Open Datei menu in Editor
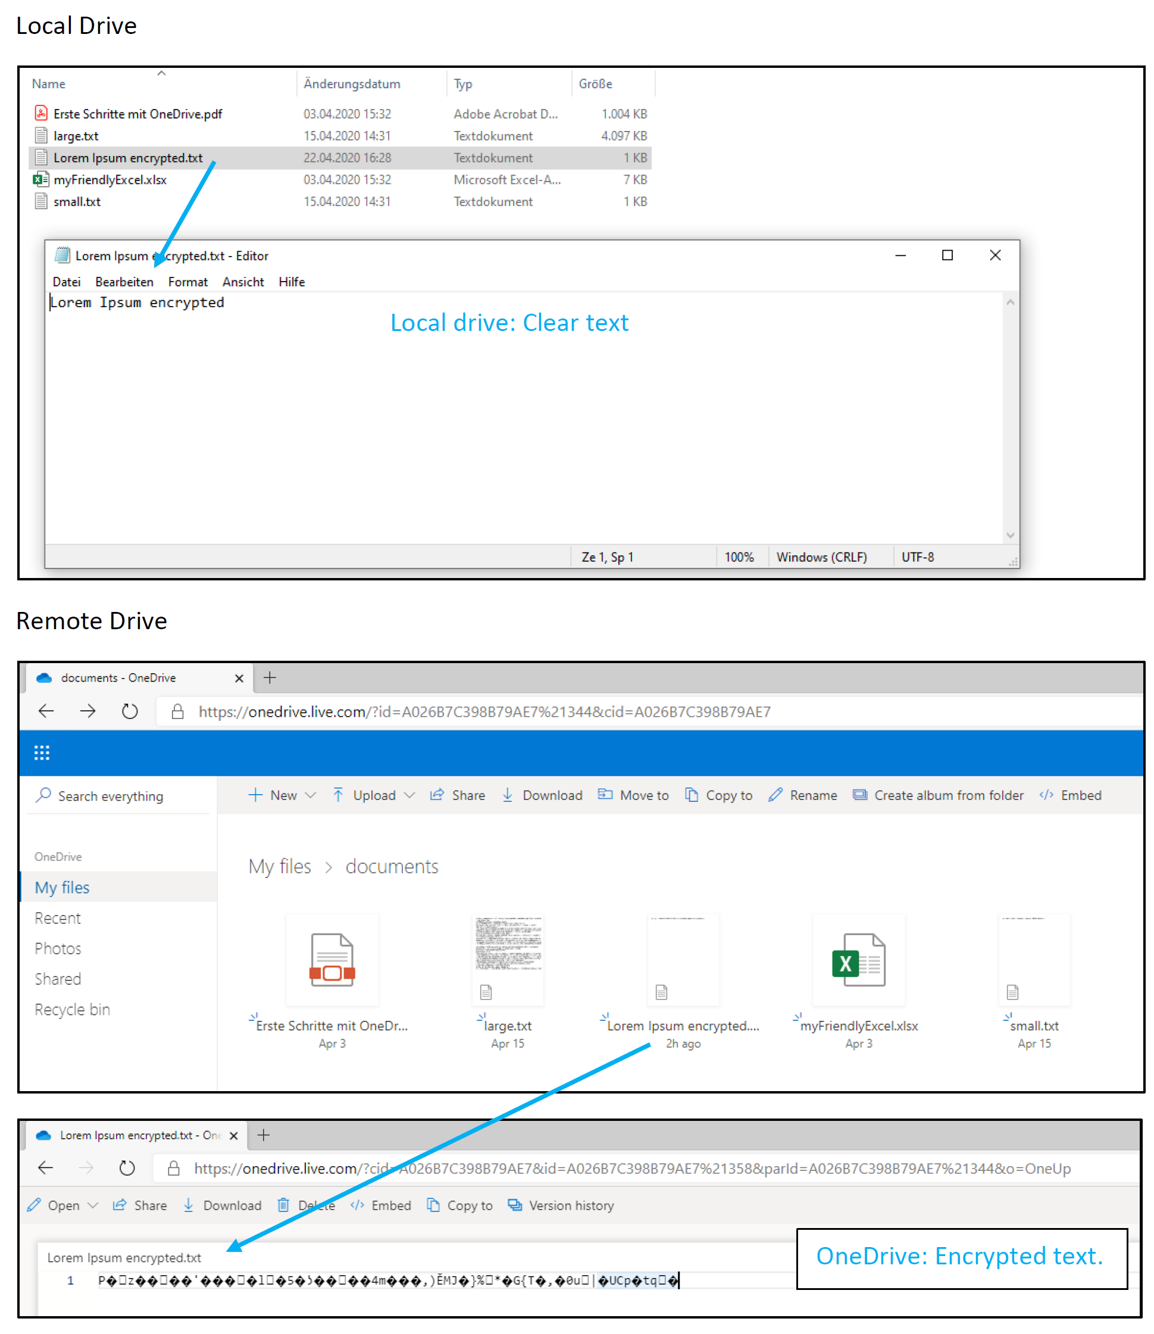 [66, 282]
